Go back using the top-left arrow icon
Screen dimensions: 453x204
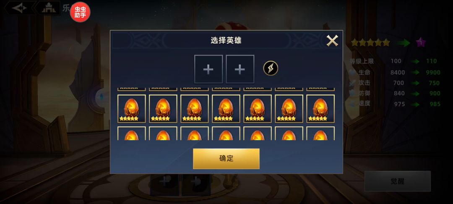tap(19, 8)
